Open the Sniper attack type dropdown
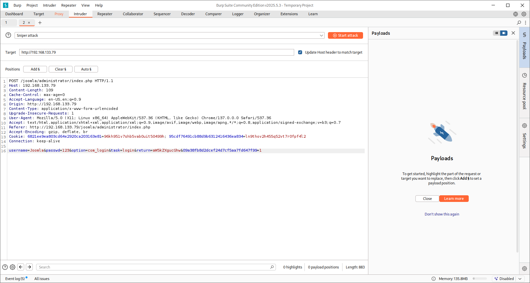 pos(169,35)
